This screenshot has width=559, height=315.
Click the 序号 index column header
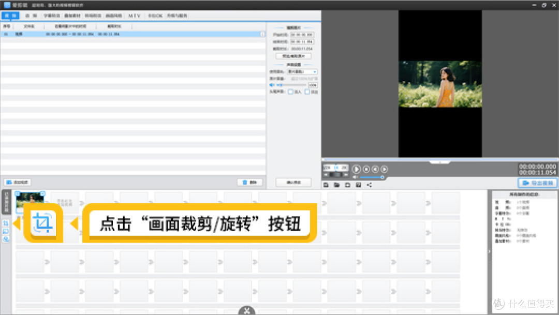7,26
